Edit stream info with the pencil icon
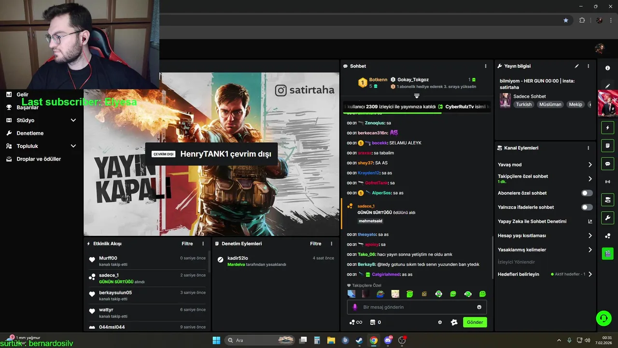Screen dimensions: 618x348 [576, 66]
